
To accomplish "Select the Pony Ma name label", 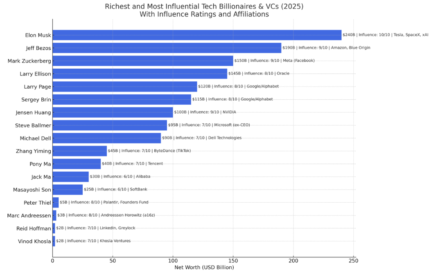I will click(x=41, y=164).
